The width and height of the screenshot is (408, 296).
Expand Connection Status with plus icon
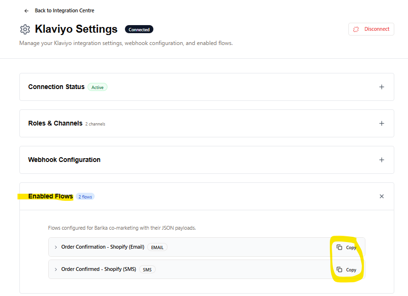[x=381, y=87]
